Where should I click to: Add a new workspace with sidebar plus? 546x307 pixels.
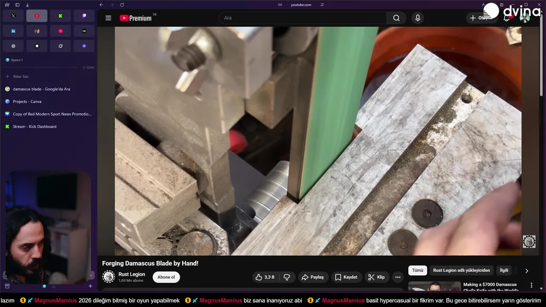point(90,286)
